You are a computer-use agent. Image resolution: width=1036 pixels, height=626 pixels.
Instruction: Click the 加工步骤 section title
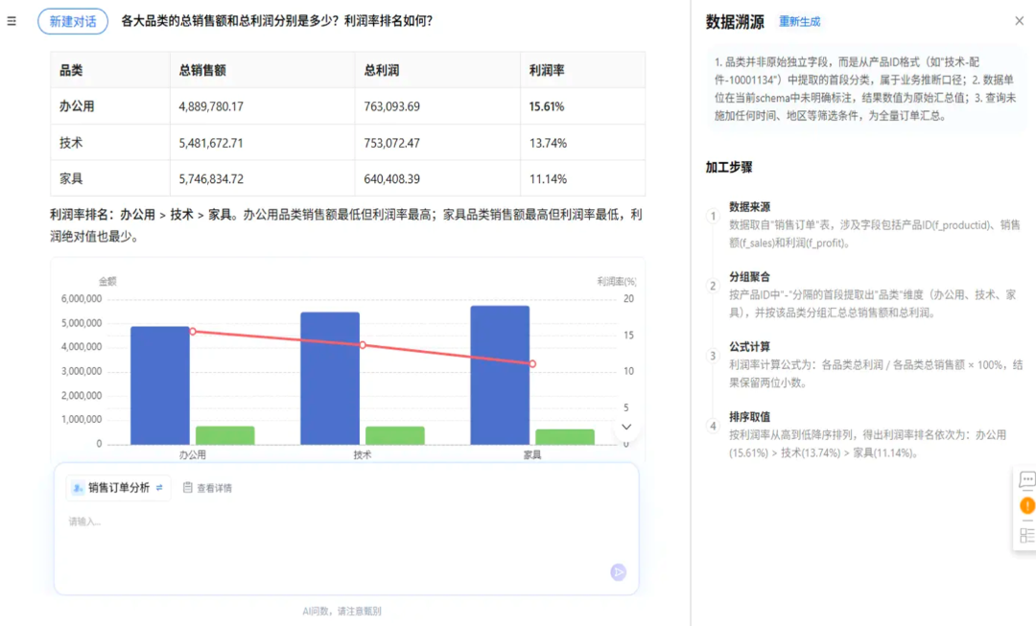click(729, 167)
